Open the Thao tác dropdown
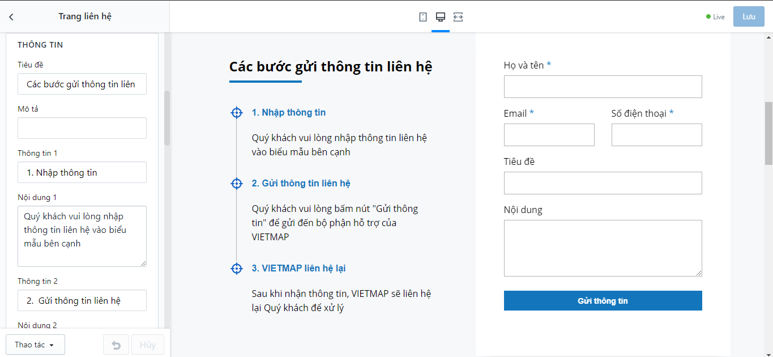This screenshot has width=773, height=357. [x=35, y=345]
